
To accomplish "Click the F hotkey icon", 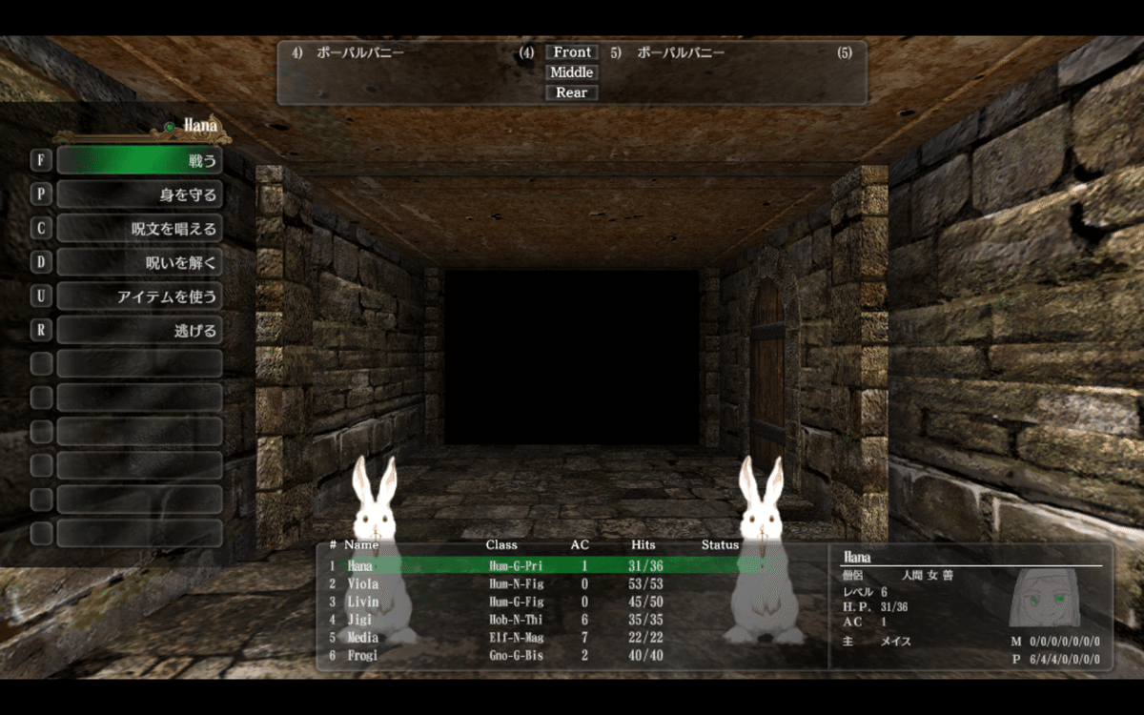I will [x=41, y=160].
